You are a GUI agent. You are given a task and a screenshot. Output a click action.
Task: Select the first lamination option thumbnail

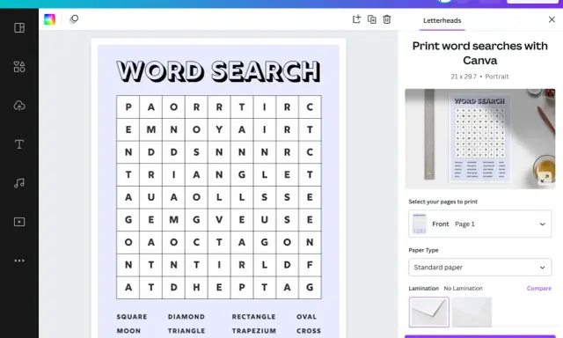(x=428, y=312)
